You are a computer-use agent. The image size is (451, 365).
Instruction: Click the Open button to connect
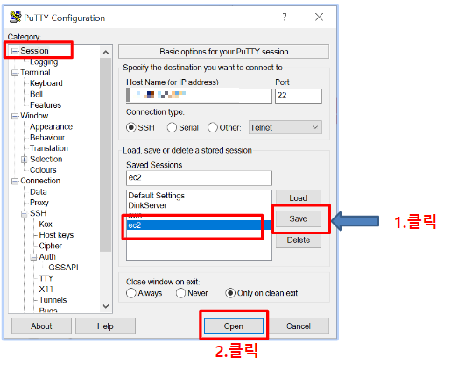click(234, 326)
